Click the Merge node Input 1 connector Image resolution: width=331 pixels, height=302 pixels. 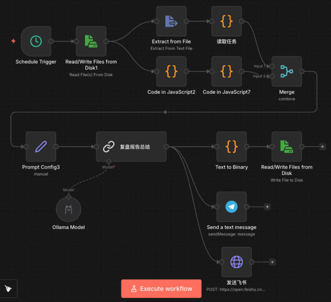[x=272, y=66]
